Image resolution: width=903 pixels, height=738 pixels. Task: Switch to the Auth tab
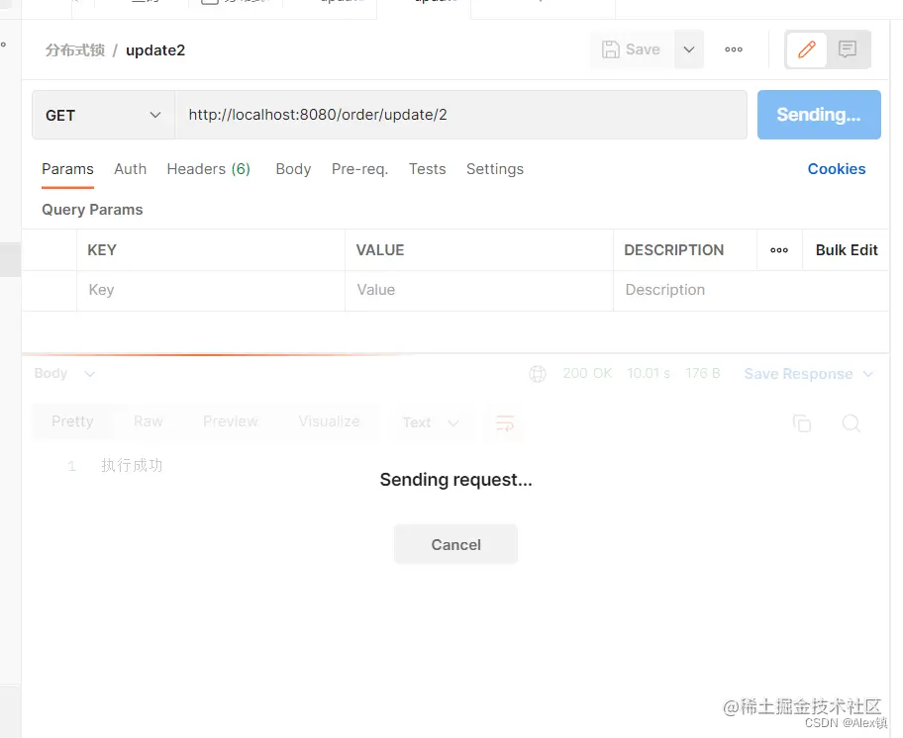coord(130,169)
